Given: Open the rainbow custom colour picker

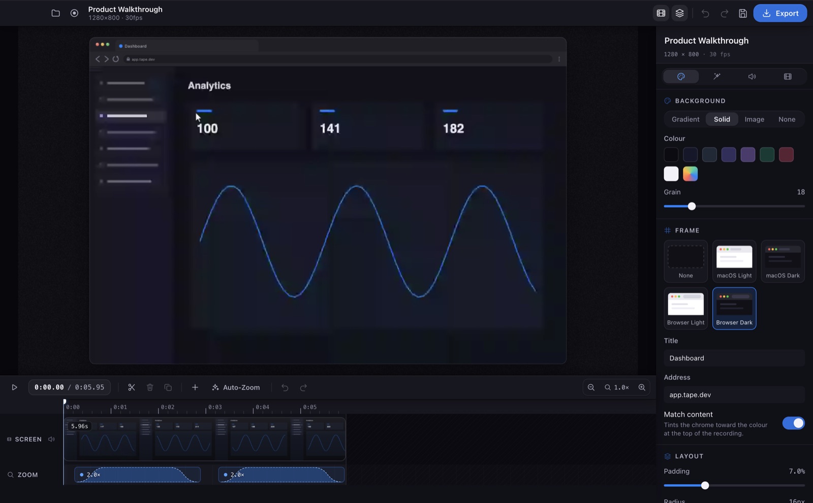Looking at the screenshot, I should click(690, 174).
